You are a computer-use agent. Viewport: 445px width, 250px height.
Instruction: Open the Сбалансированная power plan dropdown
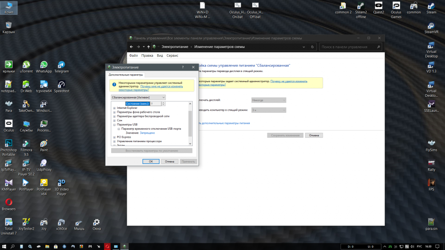pyautogui.click(x=138, y=97)
